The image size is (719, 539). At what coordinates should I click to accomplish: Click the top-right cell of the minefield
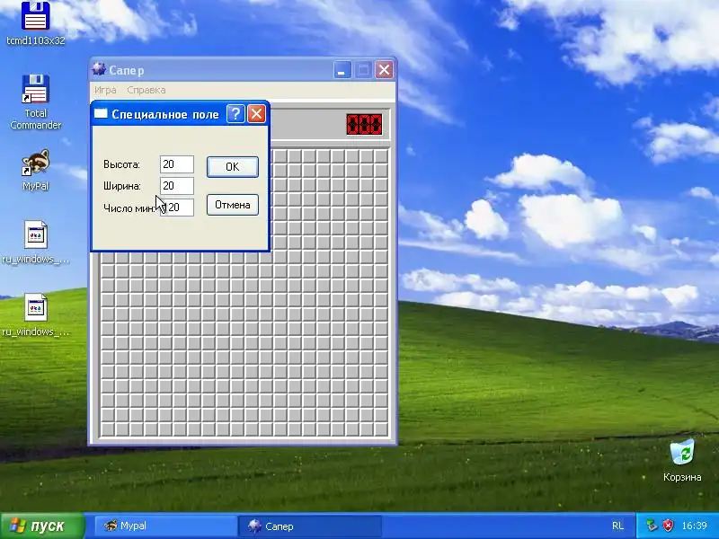click(x=381, y=156)
